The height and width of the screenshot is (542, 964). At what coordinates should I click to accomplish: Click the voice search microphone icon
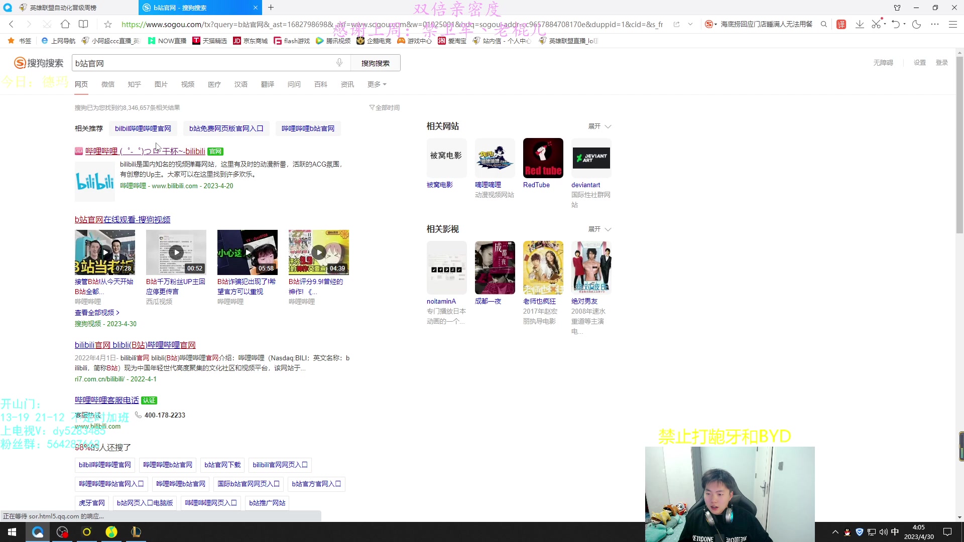click(x=339, y=62)
